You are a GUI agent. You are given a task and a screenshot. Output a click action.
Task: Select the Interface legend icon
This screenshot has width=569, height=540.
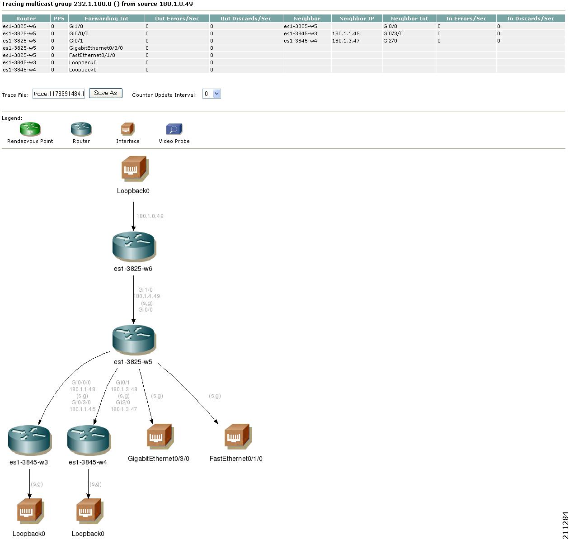tap(128, 129)
